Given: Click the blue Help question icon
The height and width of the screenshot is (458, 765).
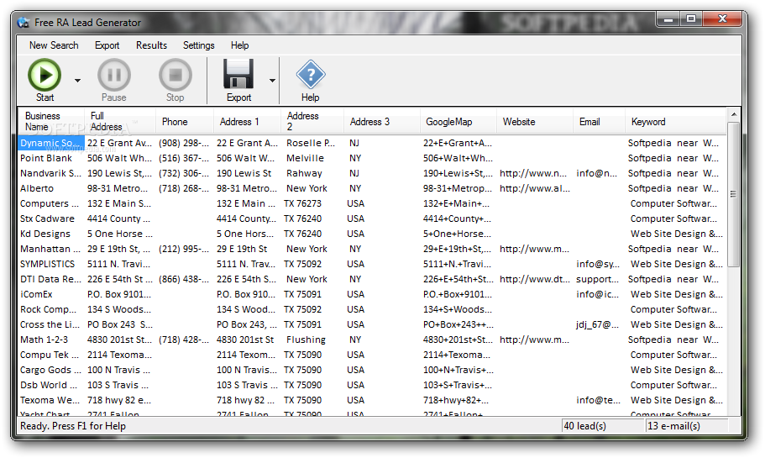Looking at the screenshot, I should click(x=311, y=75).
